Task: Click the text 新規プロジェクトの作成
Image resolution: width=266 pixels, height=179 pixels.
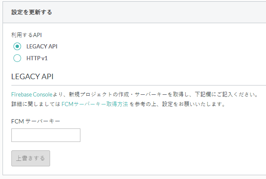Action: pos(99,94)
